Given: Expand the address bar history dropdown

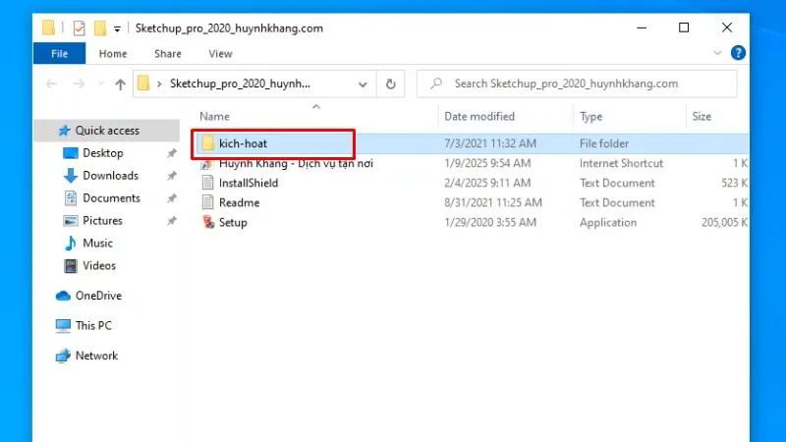Looking at the screenshot, I should (364, 84).
